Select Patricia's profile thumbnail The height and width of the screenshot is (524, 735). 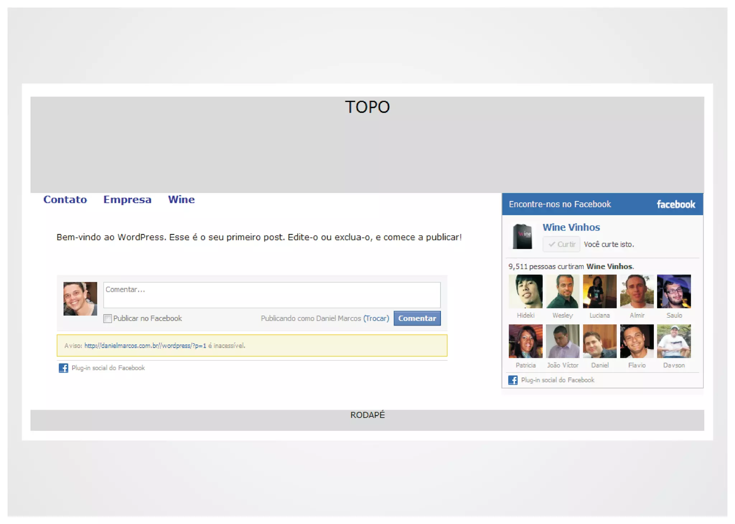coord(525,341)
